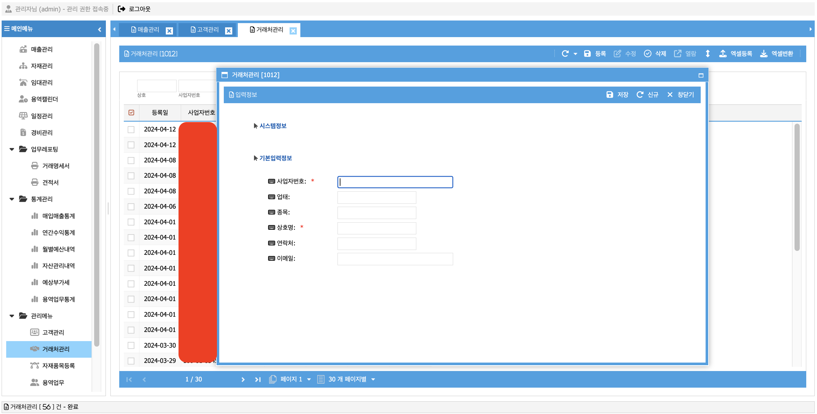Click the 엑셀변환 download icon
This screenshot has height=414, width=817.
764,54
